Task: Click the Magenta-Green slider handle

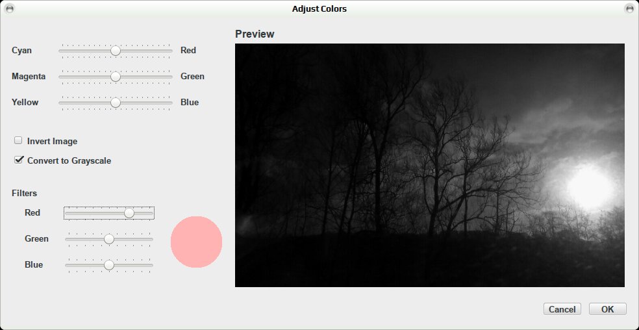Action: coord(116,77)
